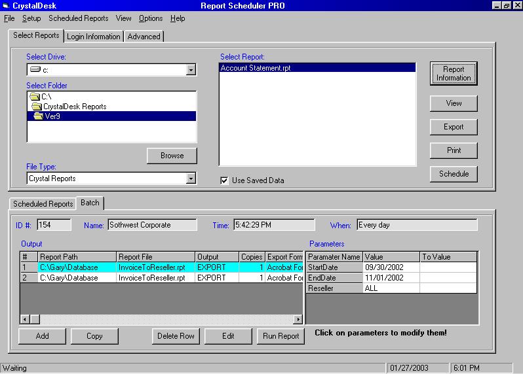Switch to the Advanced tab
This screenshot has width=523, height=374.
[144, 37]
